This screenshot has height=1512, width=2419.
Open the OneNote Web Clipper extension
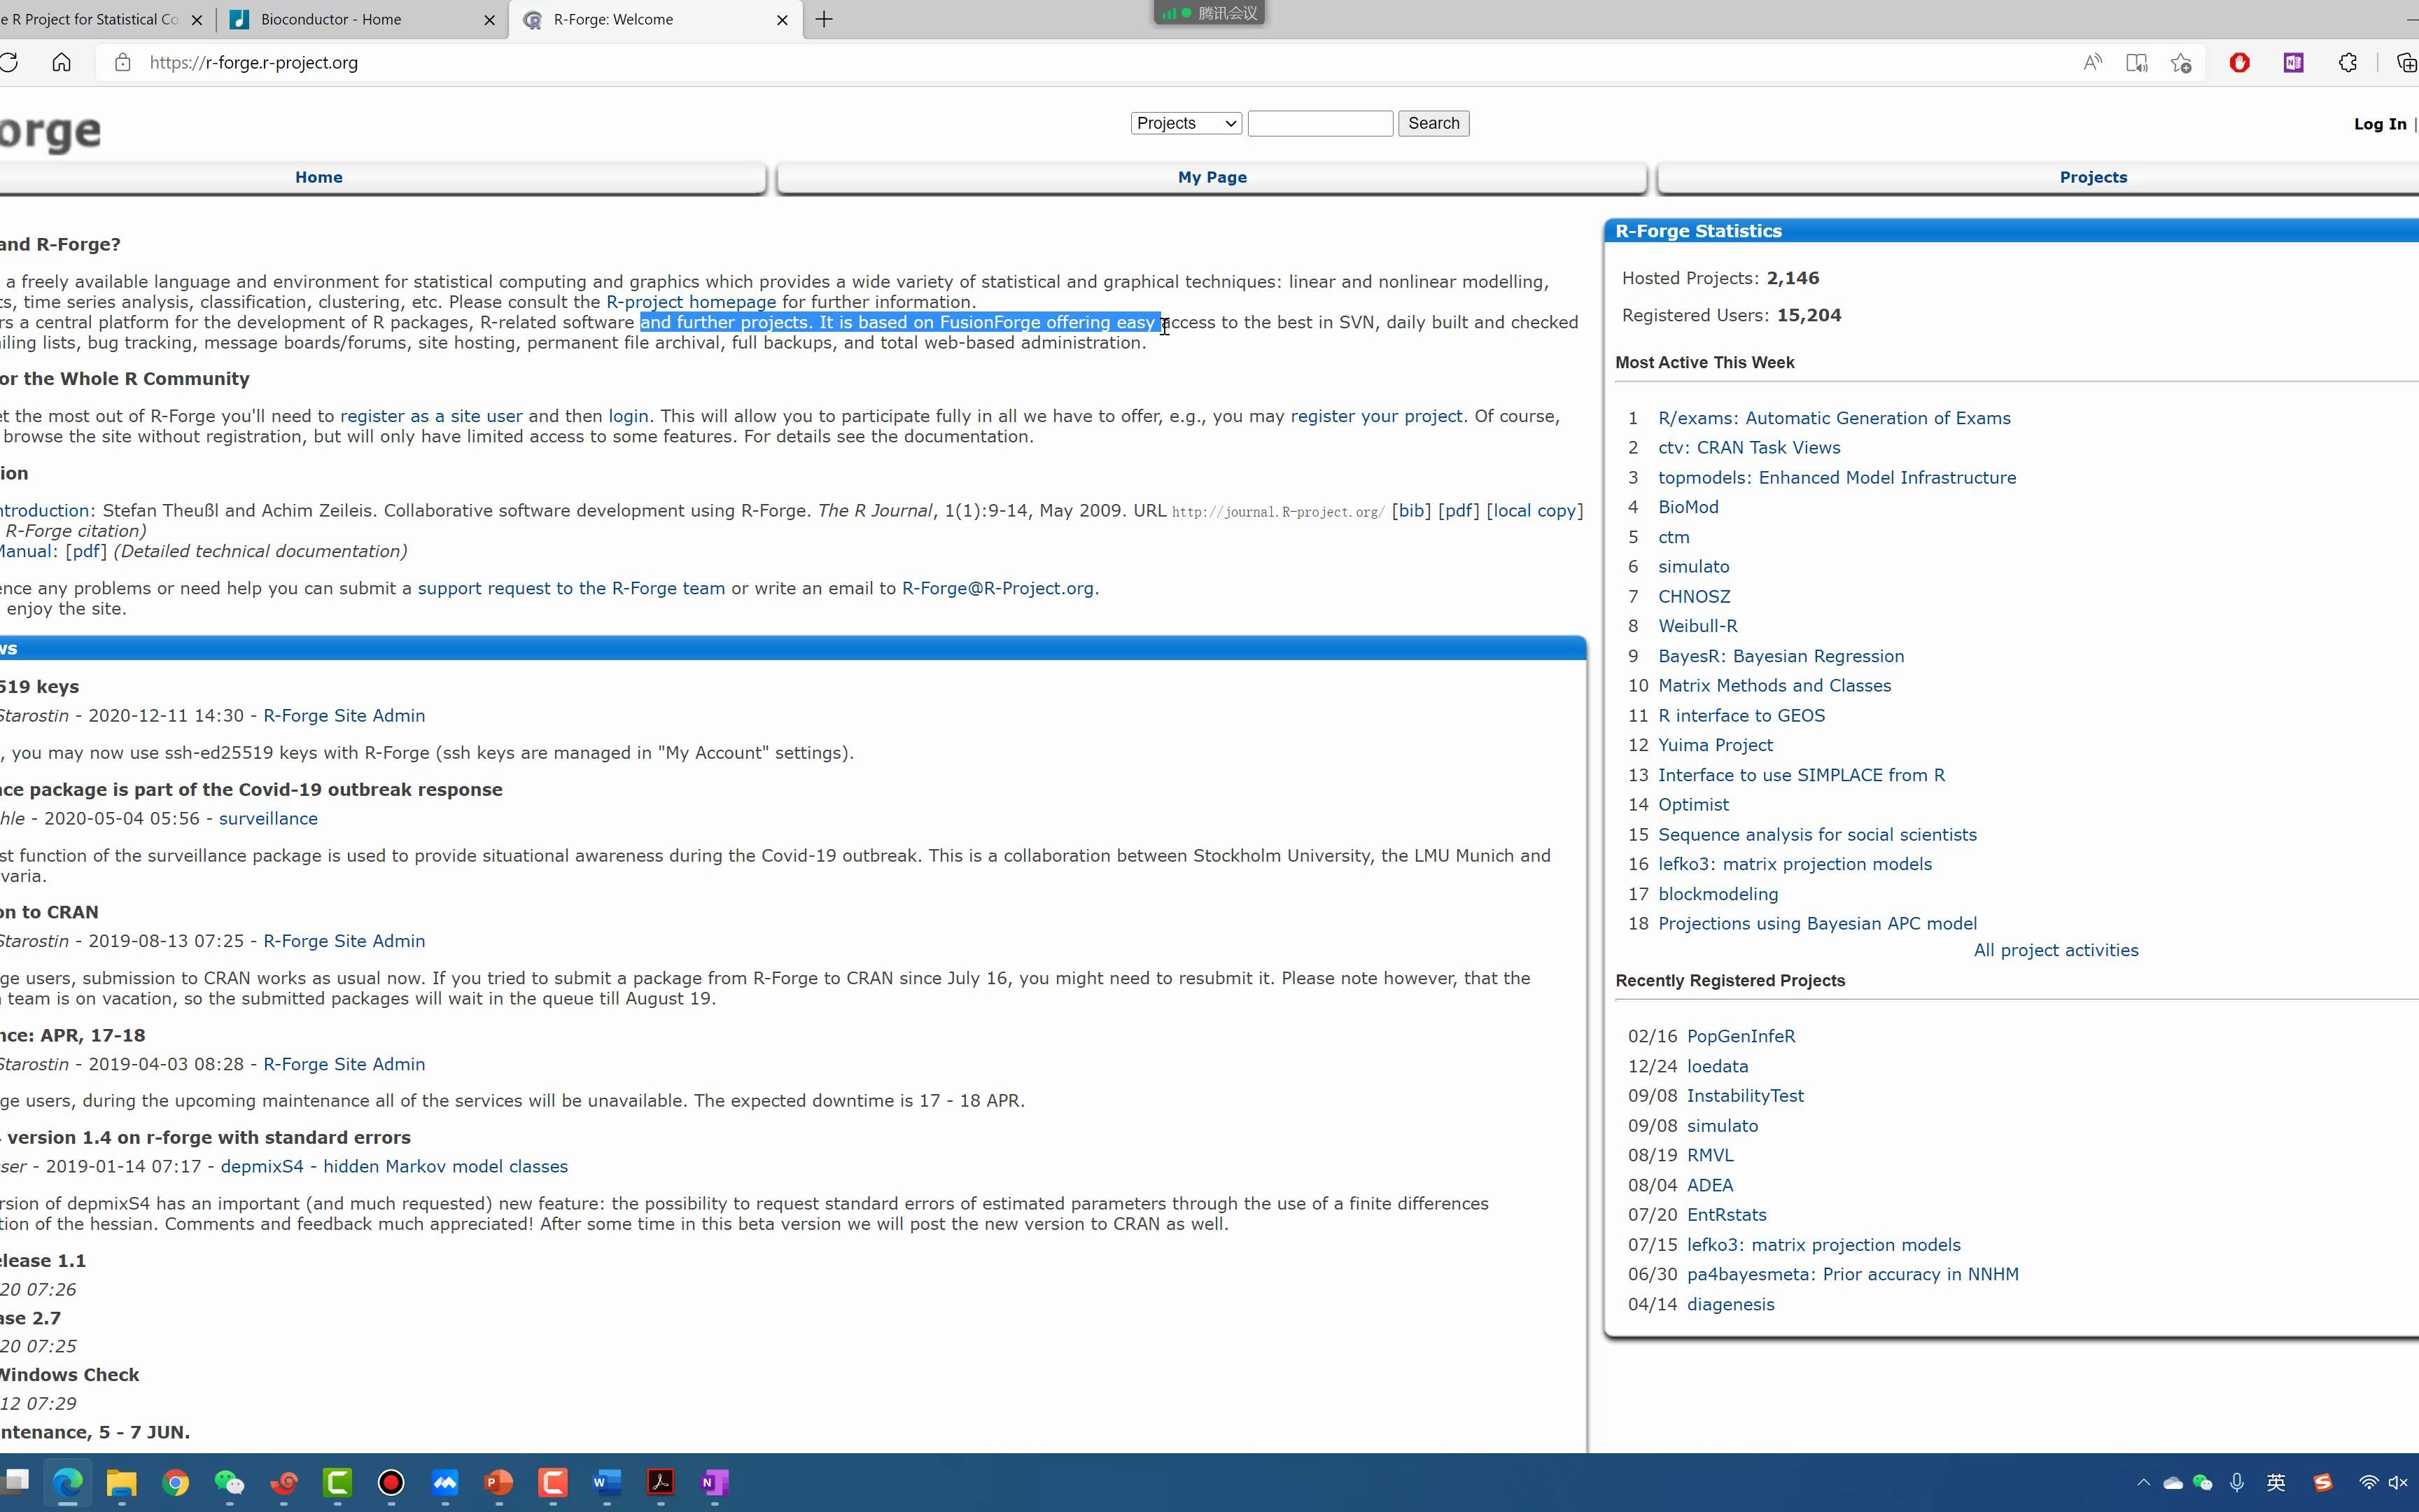click(2293, 63)
